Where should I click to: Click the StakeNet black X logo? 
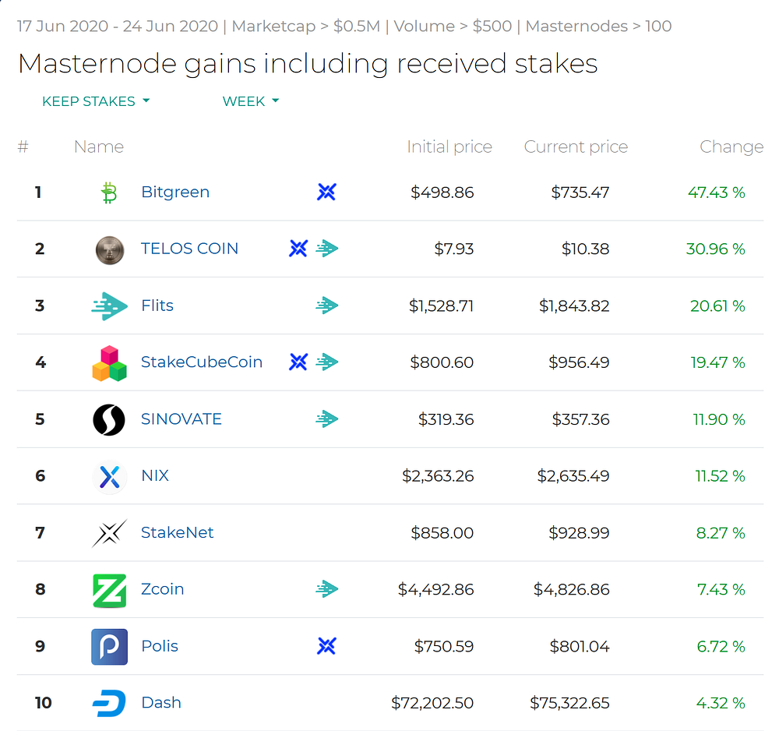click(x=109, y=533)
